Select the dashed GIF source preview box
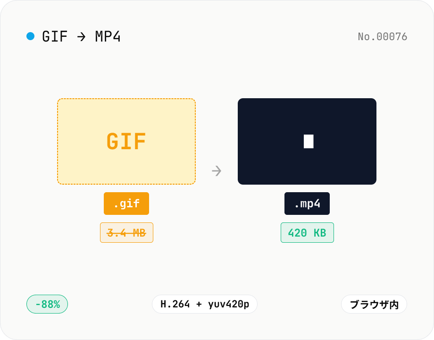434x340 pixels. [x=126, y=141]
